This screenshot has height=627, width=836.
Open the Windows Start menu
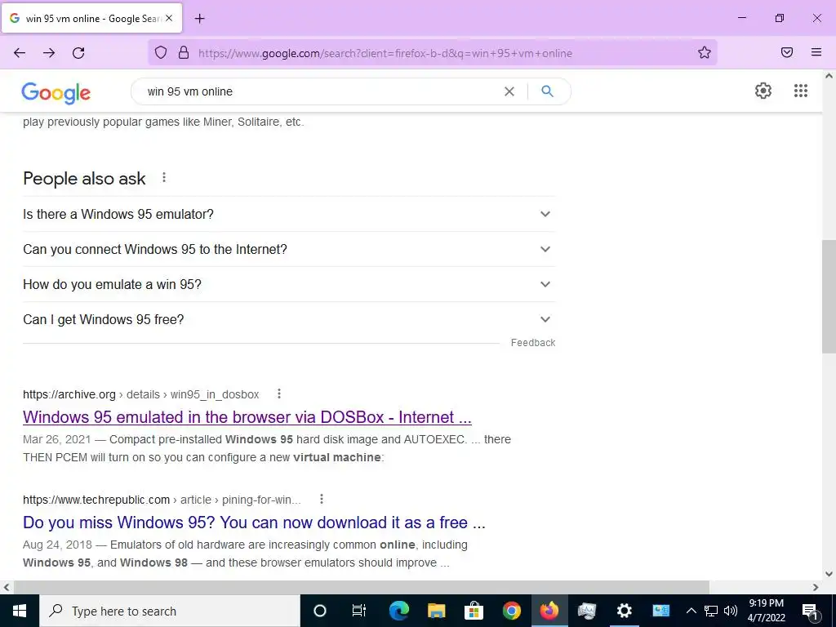pos(20,611)
